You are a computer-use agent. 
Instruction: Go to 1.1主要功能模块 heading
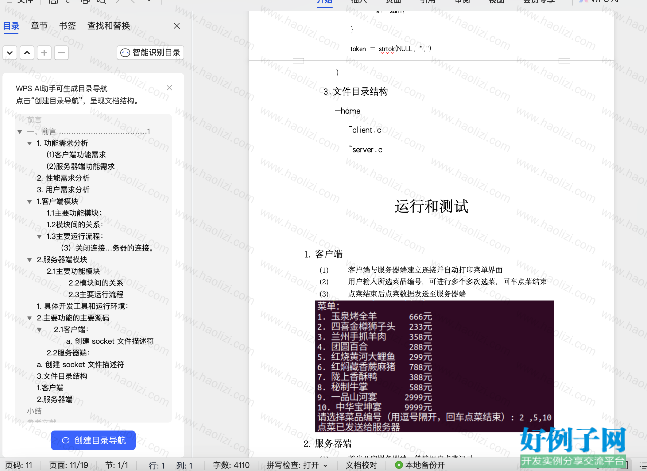pyautogui.click(x=74, y=213)
